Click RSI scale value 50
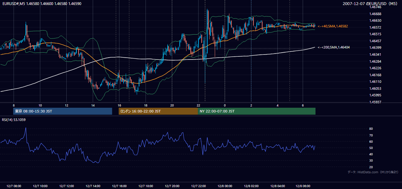This screenshot has height=189, width=402. (x=371, y=148)
